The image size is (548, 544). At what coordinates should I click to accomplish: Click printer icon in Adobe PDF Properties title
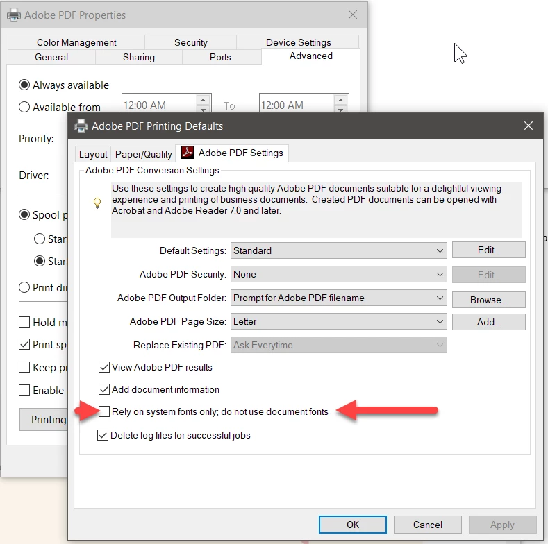click(14, 15)
